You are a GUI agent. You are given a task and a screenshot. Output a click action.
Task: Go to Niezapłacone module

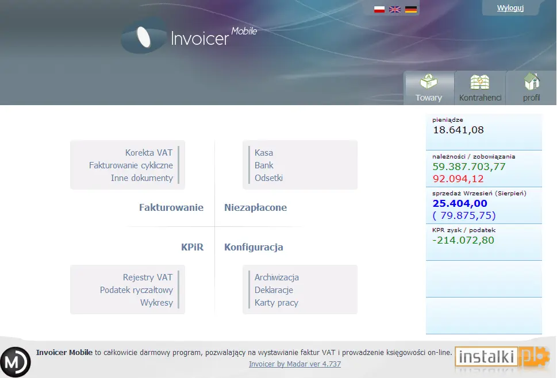[x=255, y=207]
